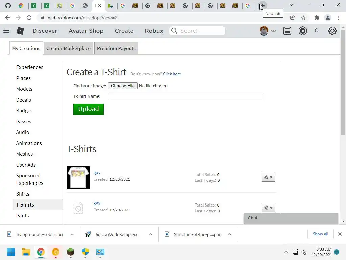
Task: Expand options for inappropriate-robl jpg download
Action: [x=72, y=234]
